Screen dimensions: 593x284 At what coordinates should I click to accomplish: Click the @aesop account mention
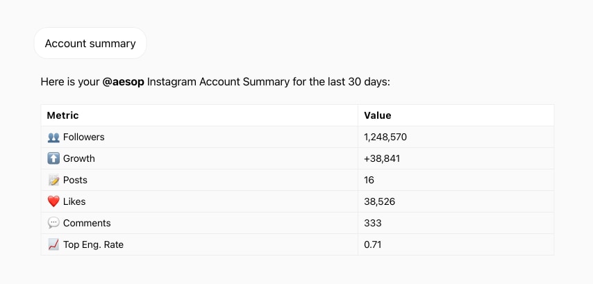124,82
